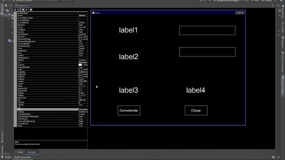
Task: Select the (Name) property row
Action: (52, 16)
